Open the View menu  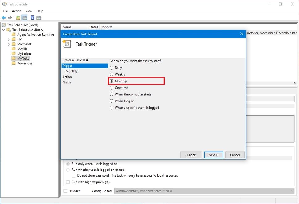pyautogui.click(x=29, y=11)
